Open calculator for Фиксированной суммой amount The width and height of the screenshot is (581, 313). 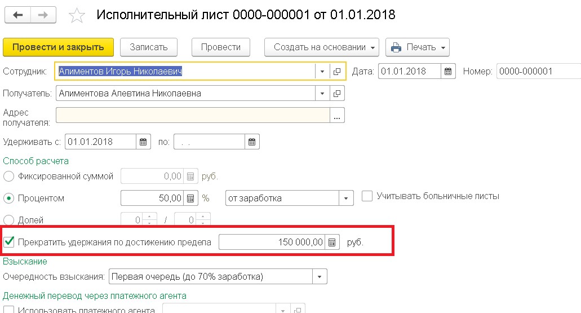point(190,177)
